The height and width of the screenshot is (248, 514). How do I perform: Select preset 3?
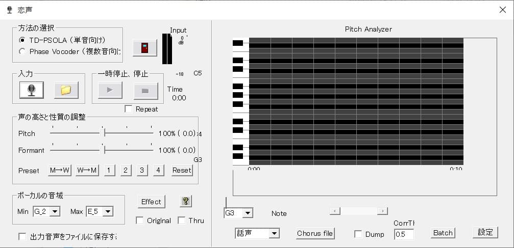[x=142, y=171]
